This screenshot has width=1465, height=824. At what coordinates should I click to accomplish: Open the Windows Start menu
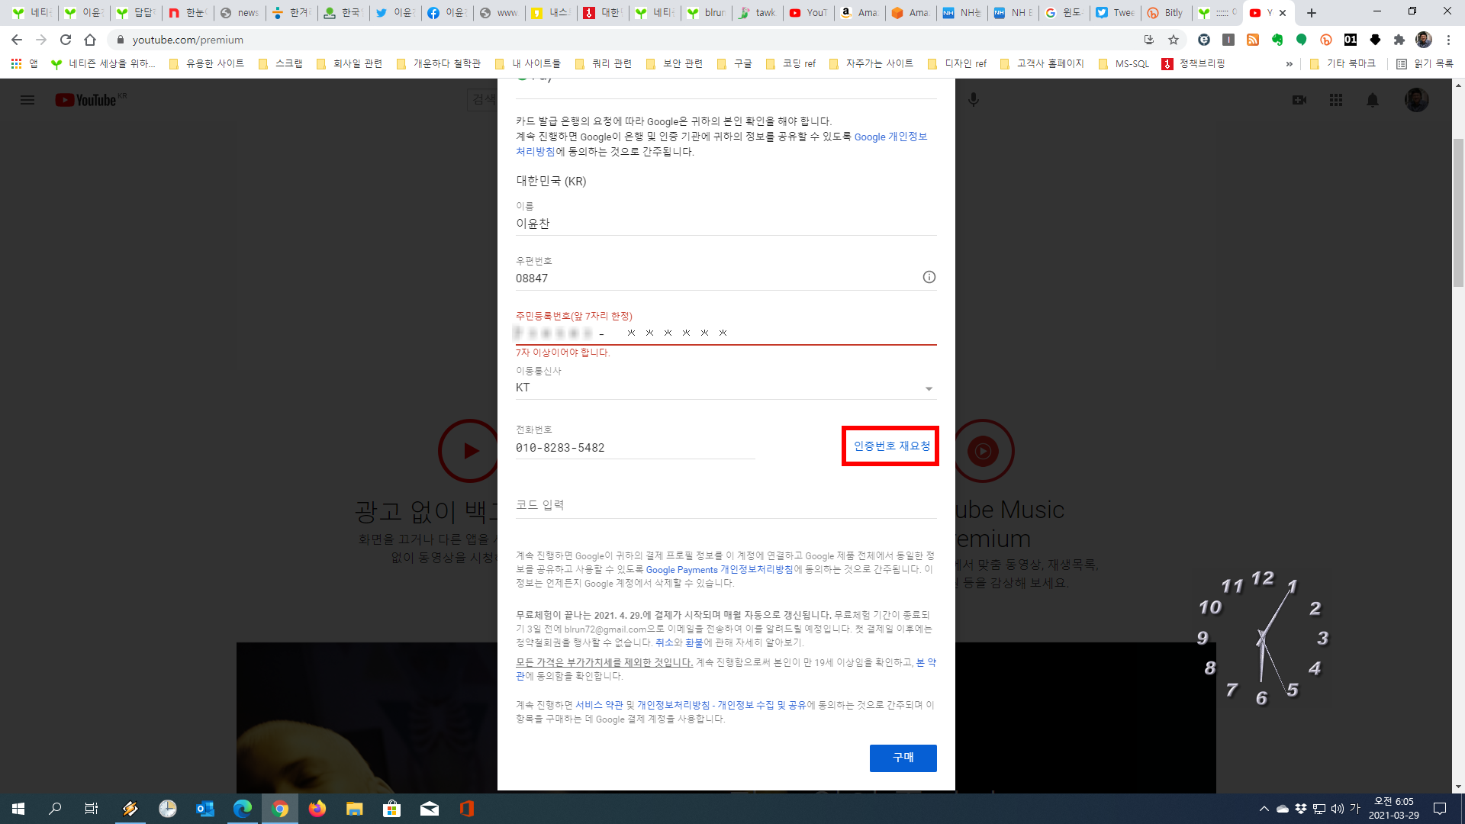coord(18,809)
